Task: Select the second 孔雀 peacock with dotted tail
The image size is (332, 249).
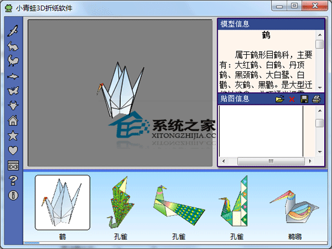Action: [x=179, y=205]
